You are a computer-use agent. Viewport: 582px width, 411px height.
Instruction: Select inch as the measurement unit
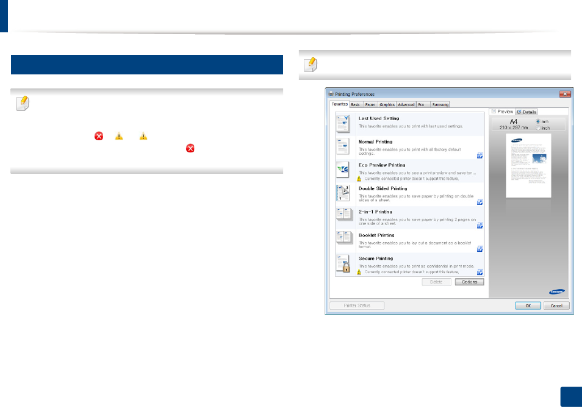coord(538,128)
